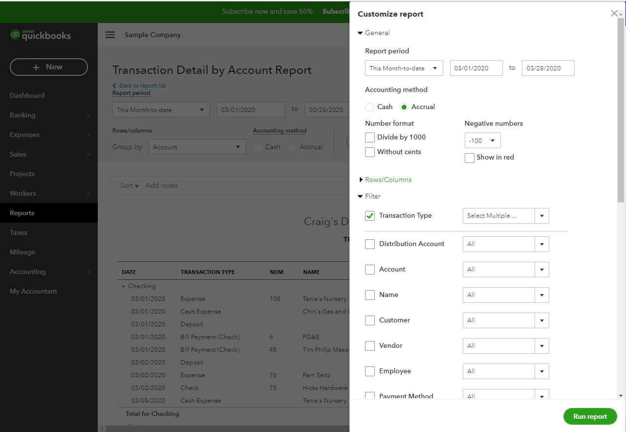Close the Customize report panel
Image resolution: width=626 pixels, height=432 pixels.
pos(614,14)
